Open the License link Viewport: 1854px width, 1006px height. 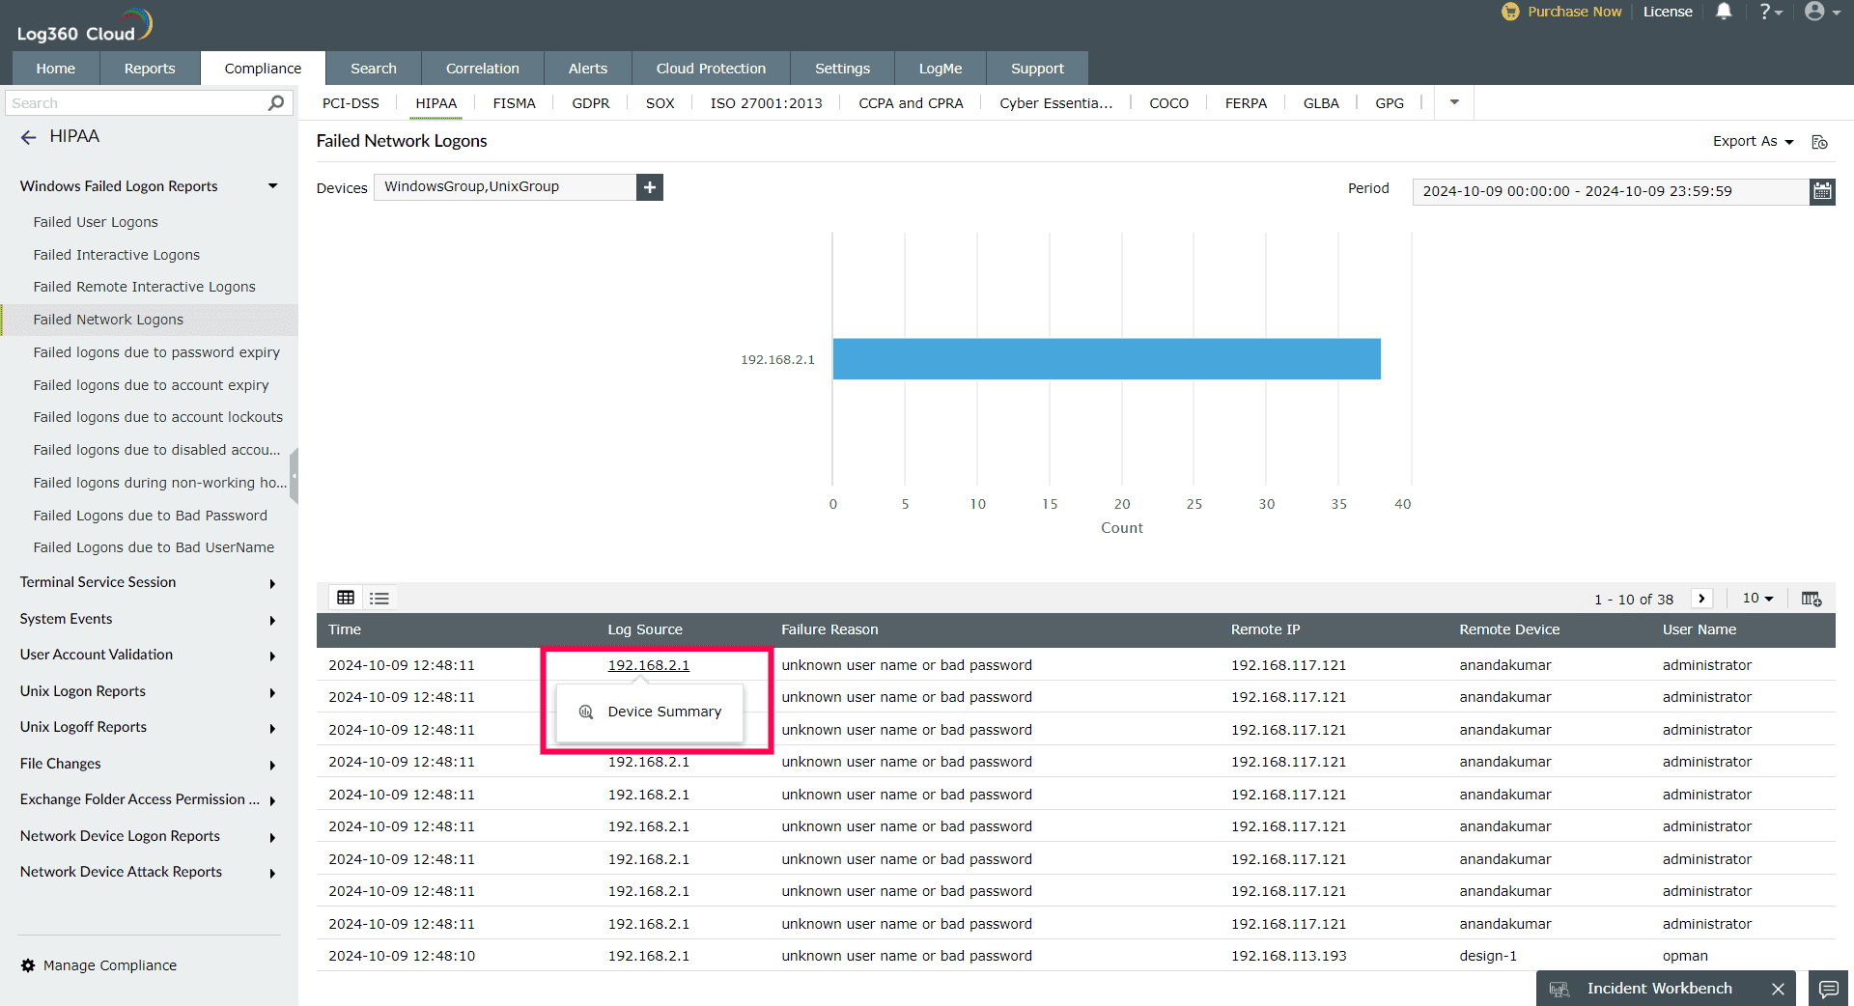pos(1668,12)
